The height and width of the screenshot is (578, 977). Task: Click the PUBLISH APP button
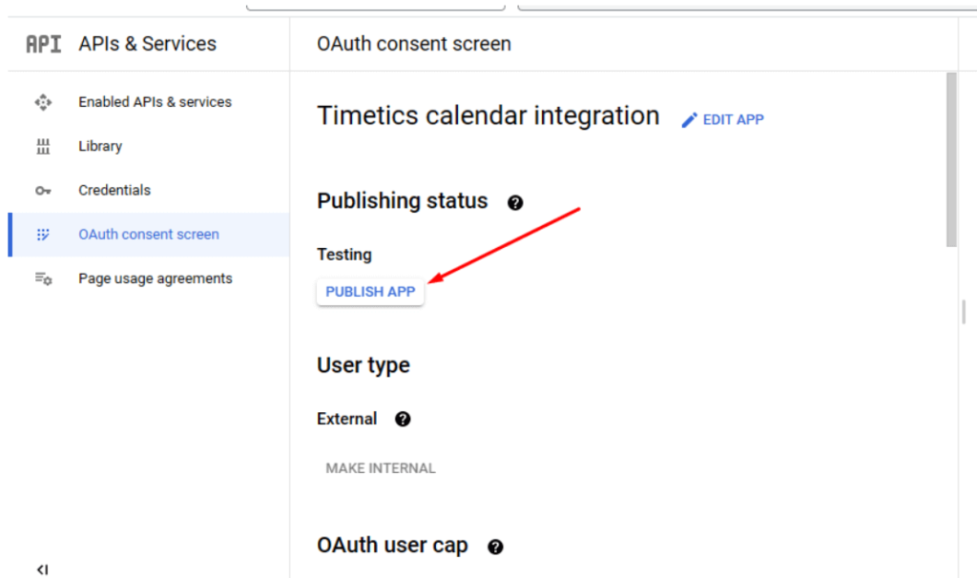click(370, 292)
